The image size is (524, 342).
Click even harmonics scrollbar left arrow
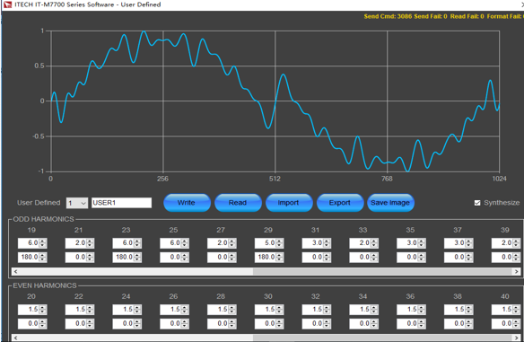[15, 338]
